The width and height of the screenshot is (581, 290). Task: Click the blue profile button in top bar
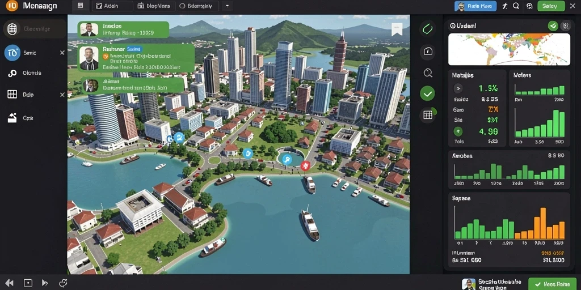(475, 6)
